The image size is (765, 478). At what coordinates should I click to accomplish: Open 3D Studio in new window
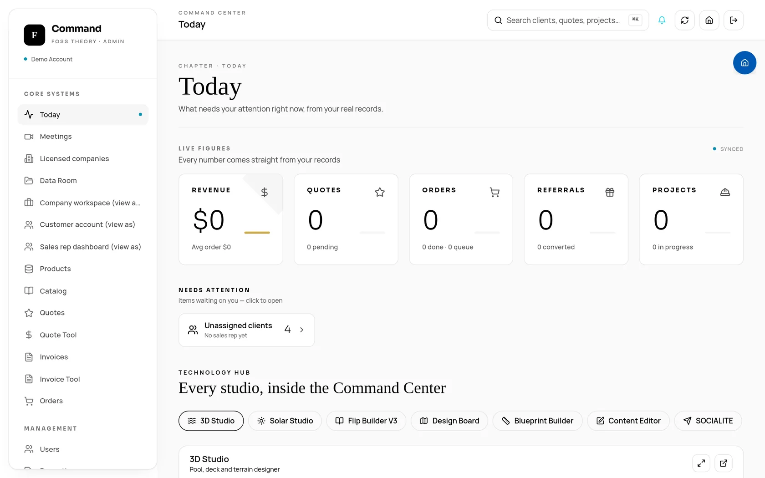724,463
